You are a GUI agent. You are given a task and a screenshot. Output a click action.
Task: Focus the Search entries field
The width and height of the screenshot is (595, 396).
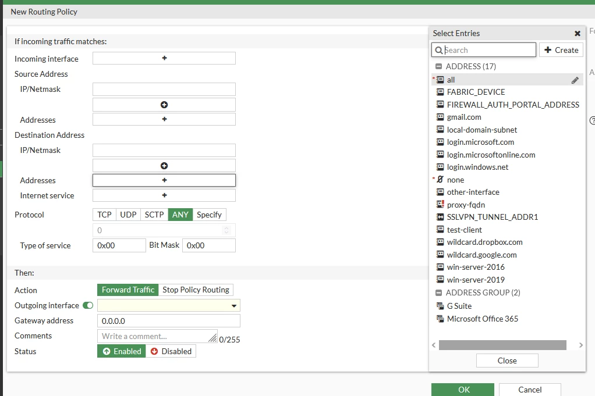click(484, 50)
